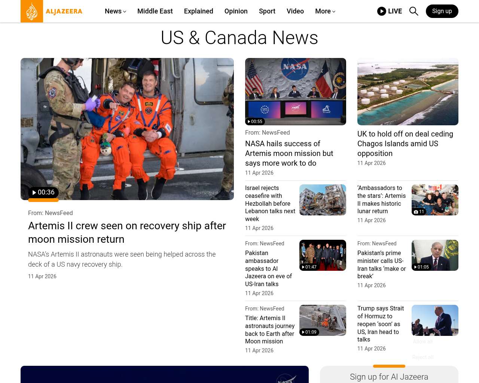The width and height of the screenshot is (479, 383).
Task: Play the 00:36 Artemis crew video
Action: [x=43, y=192]
